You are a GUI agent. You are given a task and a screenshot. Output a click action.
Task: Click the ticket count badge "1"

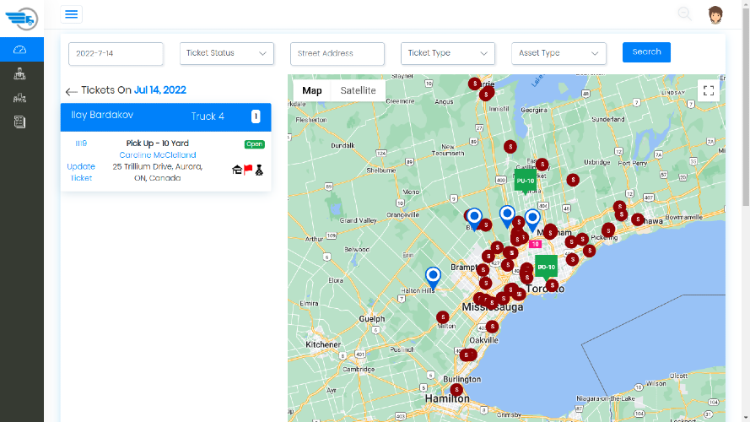click(x=256, y=116)
